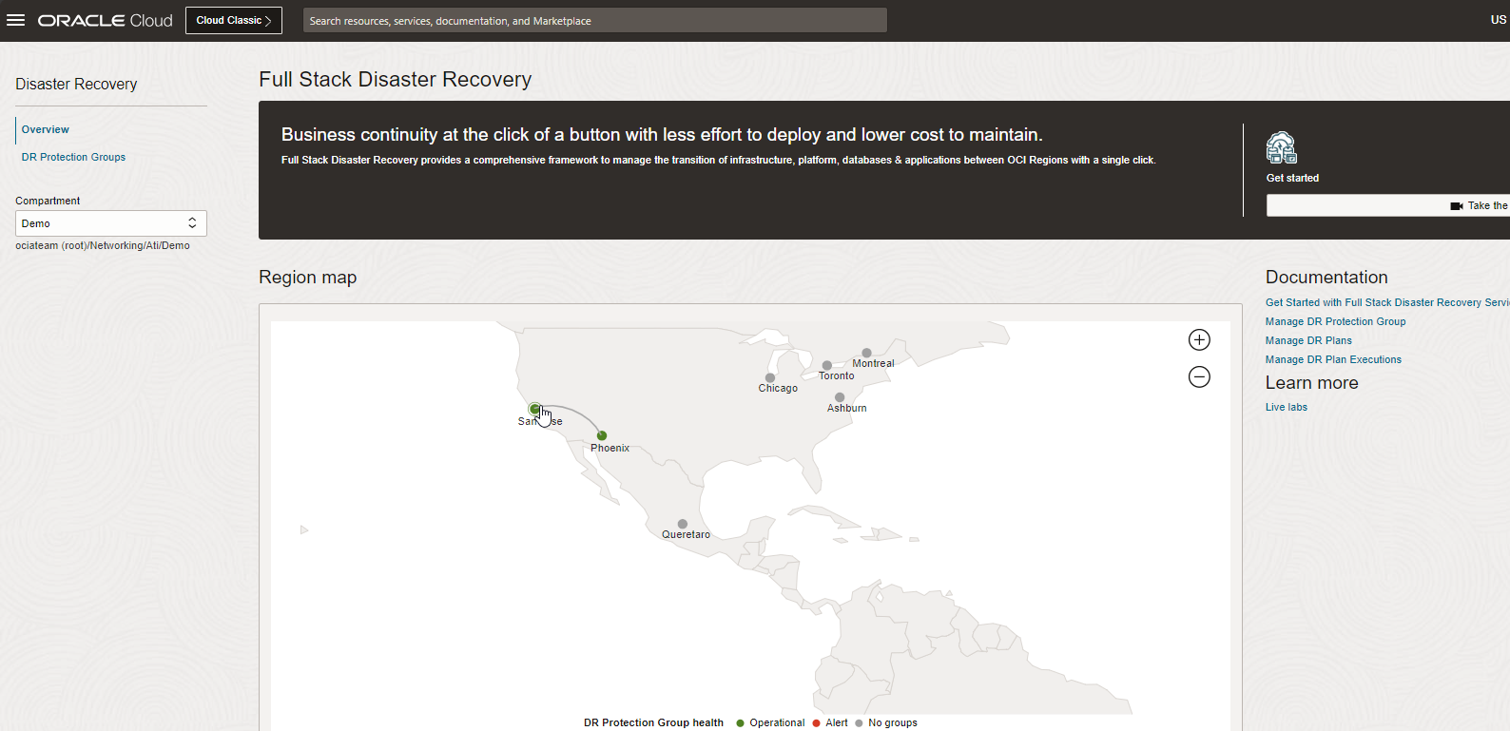Click the Operational legend item
Image resolution: width=1510 pixels, height=731 pixels.
(x=770, y=722)
